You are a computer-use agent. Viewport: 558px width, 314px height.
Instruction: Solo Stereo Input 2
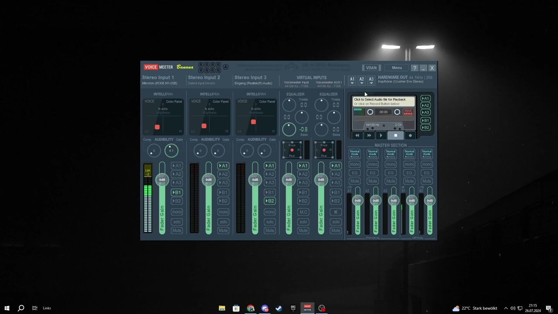[223, 222]
